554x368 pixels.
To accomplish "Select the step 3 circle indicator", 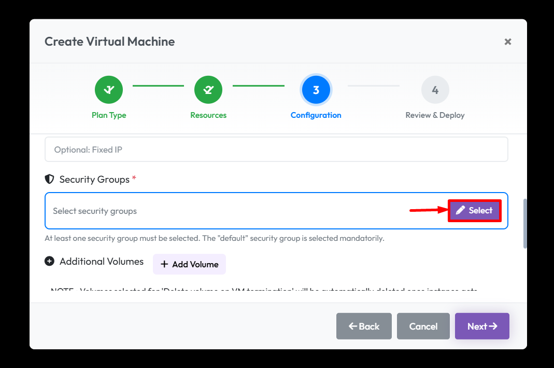I will [x=316, y=90].
